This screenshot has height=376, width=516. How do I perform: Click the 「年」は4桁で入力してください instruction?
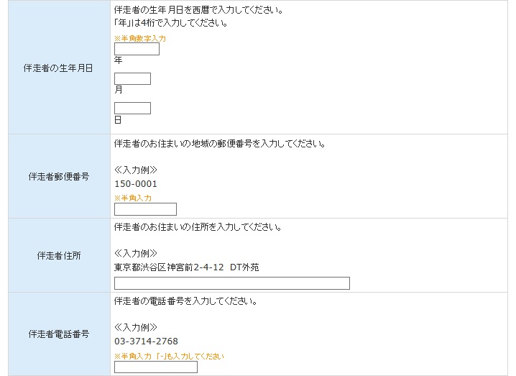click(171, 23)
